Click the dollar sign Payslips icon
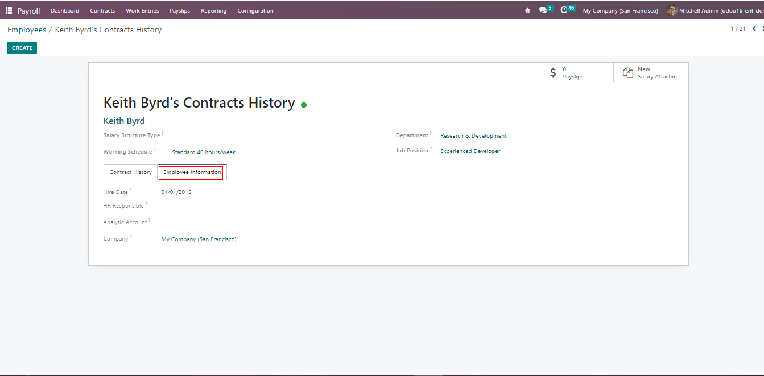The height and width of the screenshot is (376, 764). (x=553, y=73)
